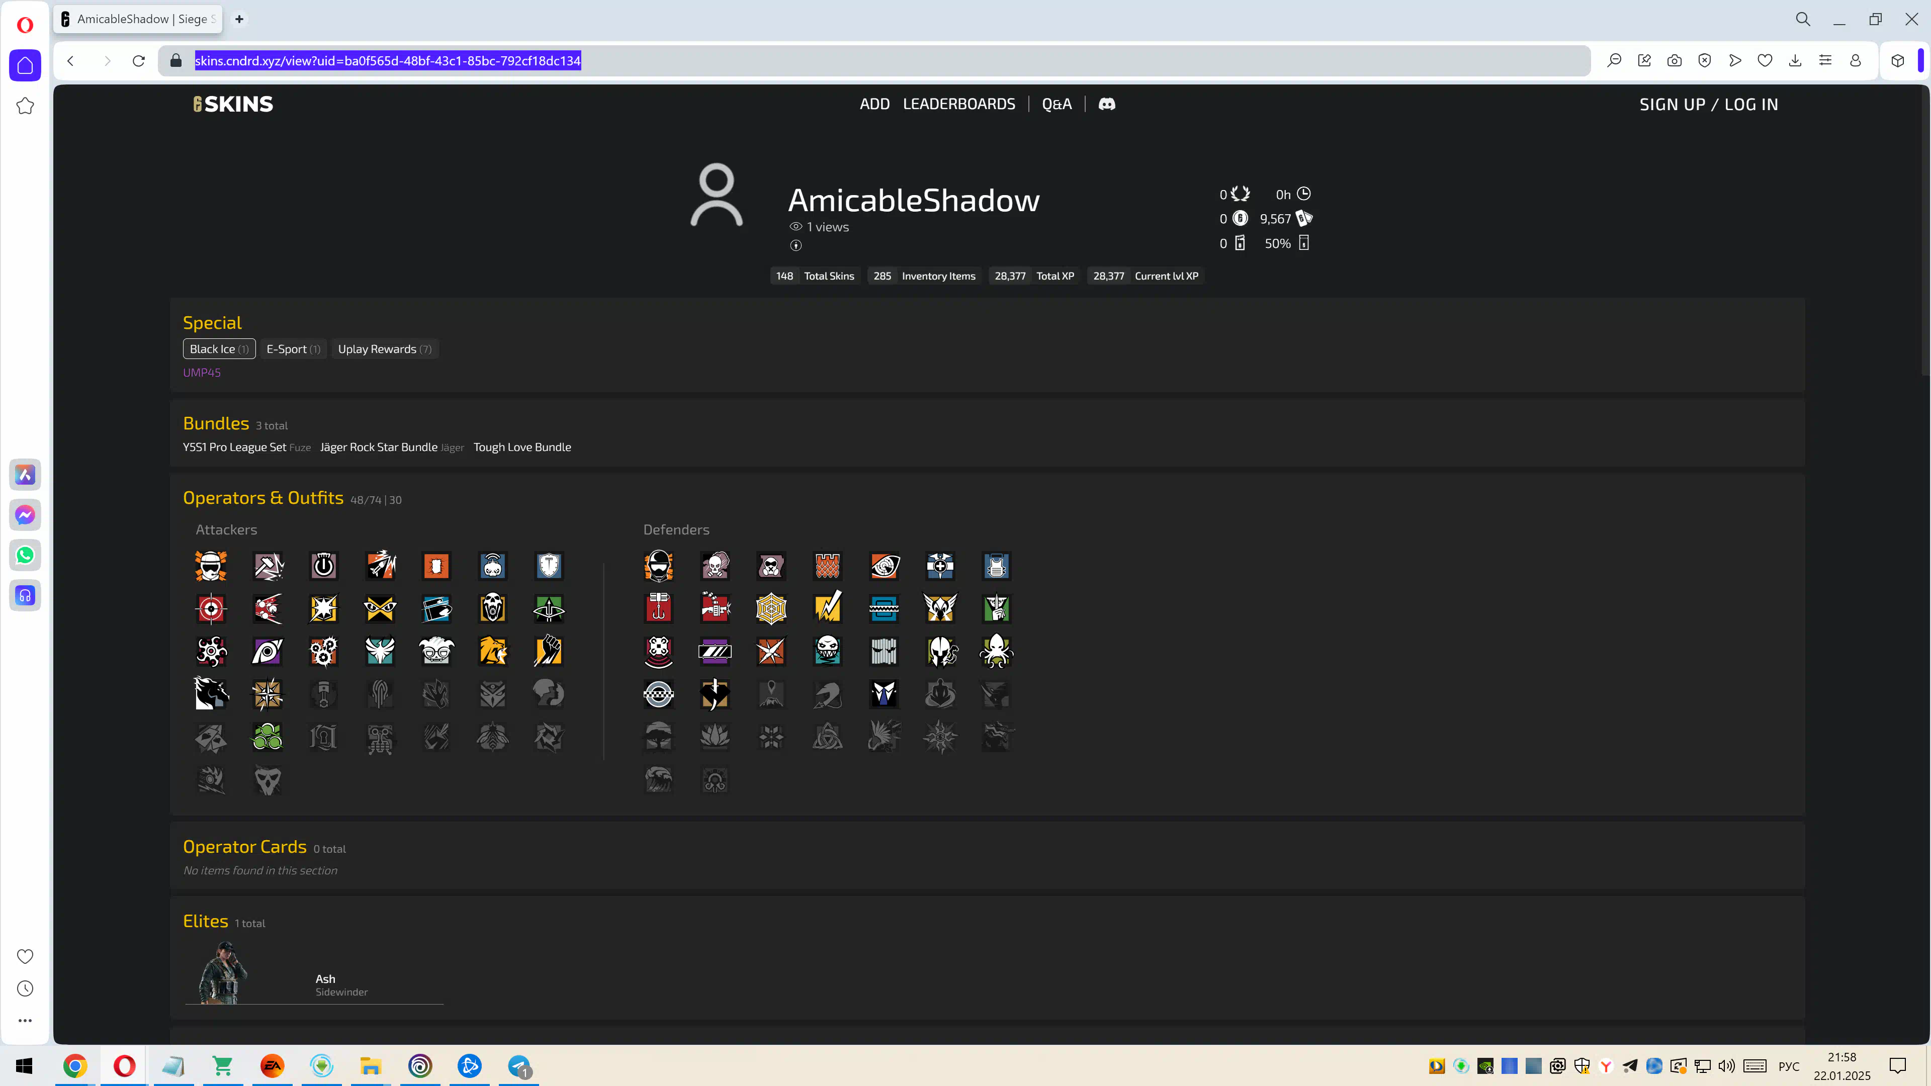Open the Jäger Rock Star Bundle entry
The height and width of the screenshot is (1086, 1931).
[x=379, y=446]
